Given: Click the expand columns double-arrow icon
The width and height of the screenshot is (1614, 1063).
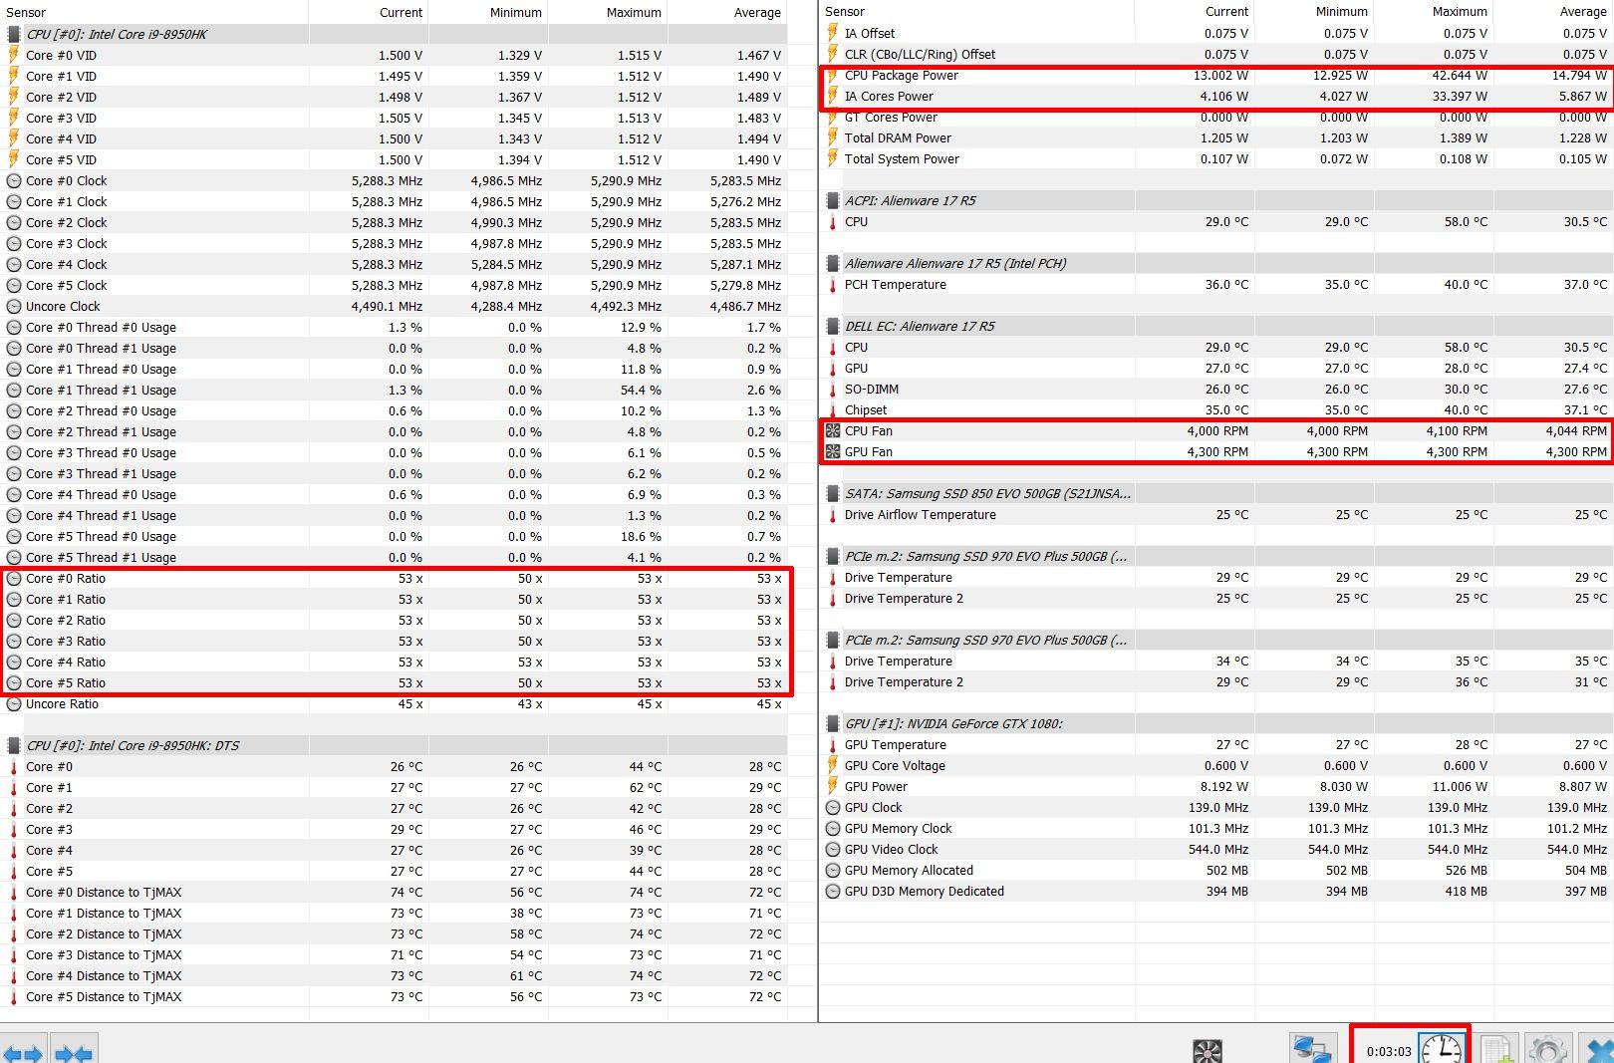Looking at the screenshot, I should tap(22, 1052).
